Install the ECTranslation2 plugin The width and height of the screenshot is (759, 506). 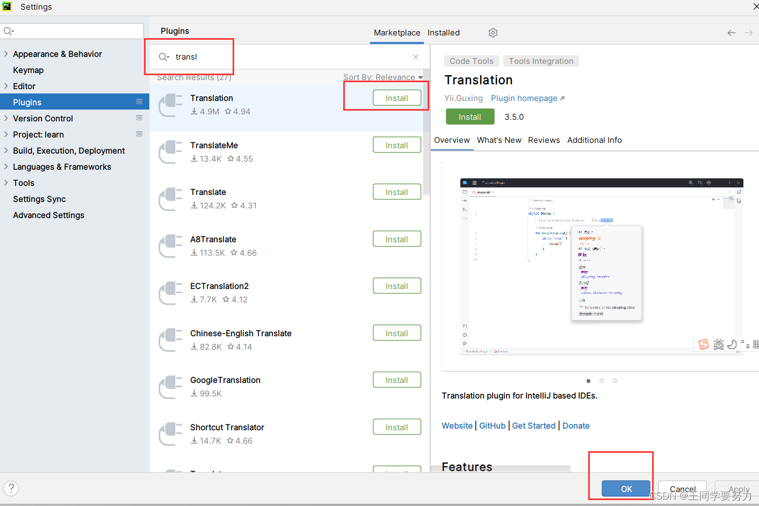tap(397, 286)
